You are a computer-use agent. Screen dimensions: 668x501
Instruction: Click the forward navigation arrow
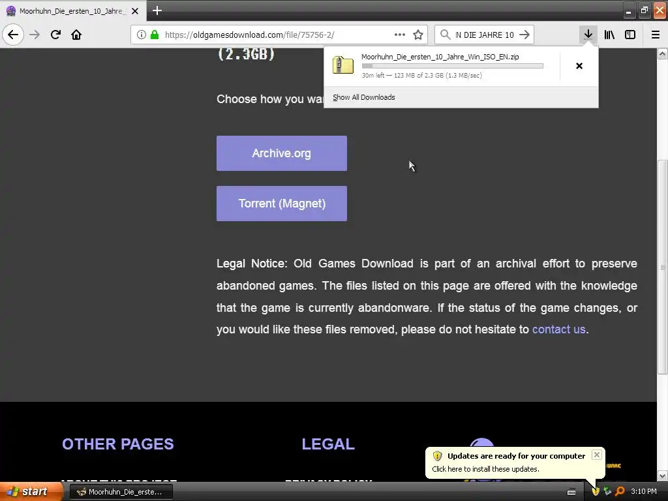35,35
